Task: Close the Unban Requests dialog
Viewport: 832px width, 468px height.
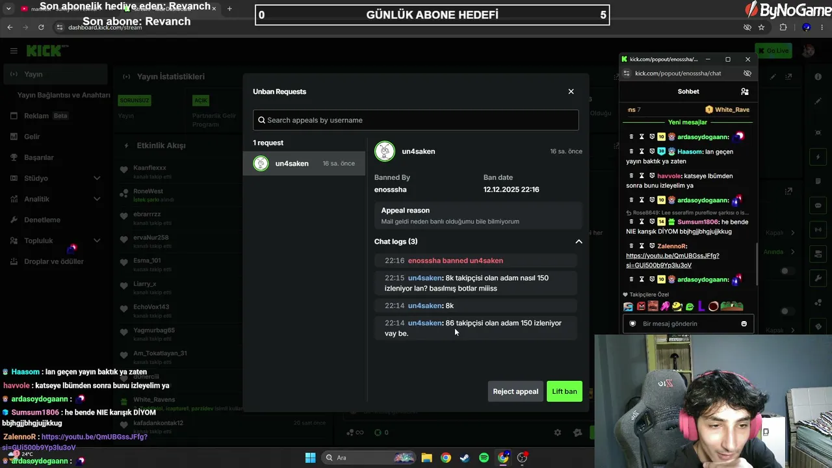Action: point(571,92)
